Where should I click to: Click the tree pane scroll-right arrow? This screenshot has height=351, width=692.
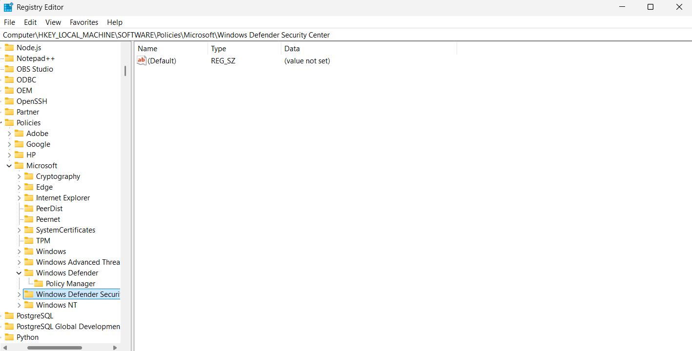click(x=115, y=348)
